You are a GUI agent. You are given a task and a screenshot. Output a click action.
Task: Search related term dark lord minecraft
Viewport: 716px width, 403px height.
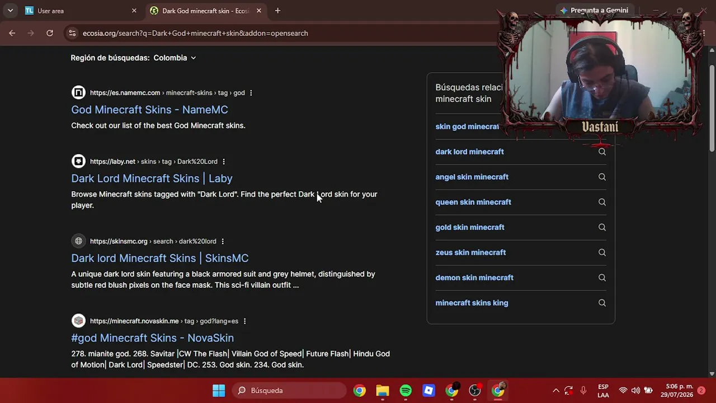point(469,152)
